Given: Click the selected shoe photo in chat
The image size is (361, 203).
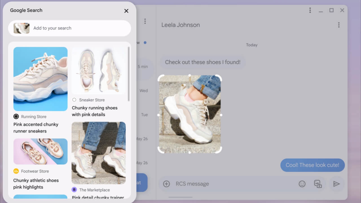Looking at the screenshot, I should point(190,114).
